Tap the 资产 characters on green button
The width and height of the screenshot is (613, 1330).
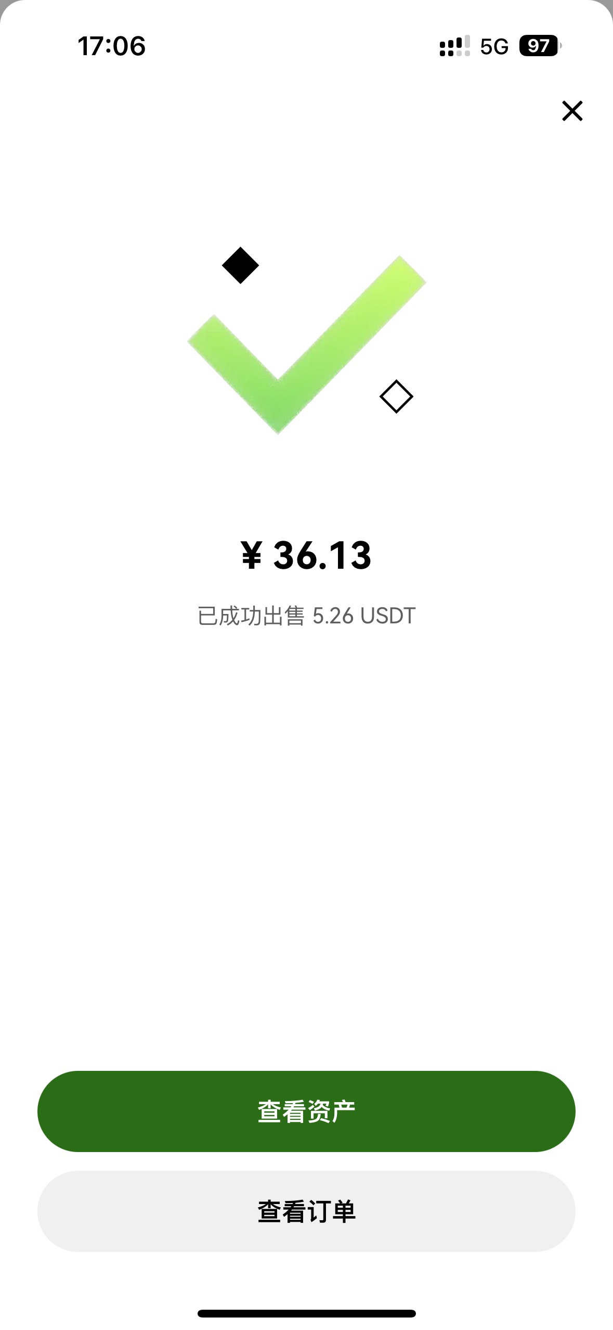331,1111
